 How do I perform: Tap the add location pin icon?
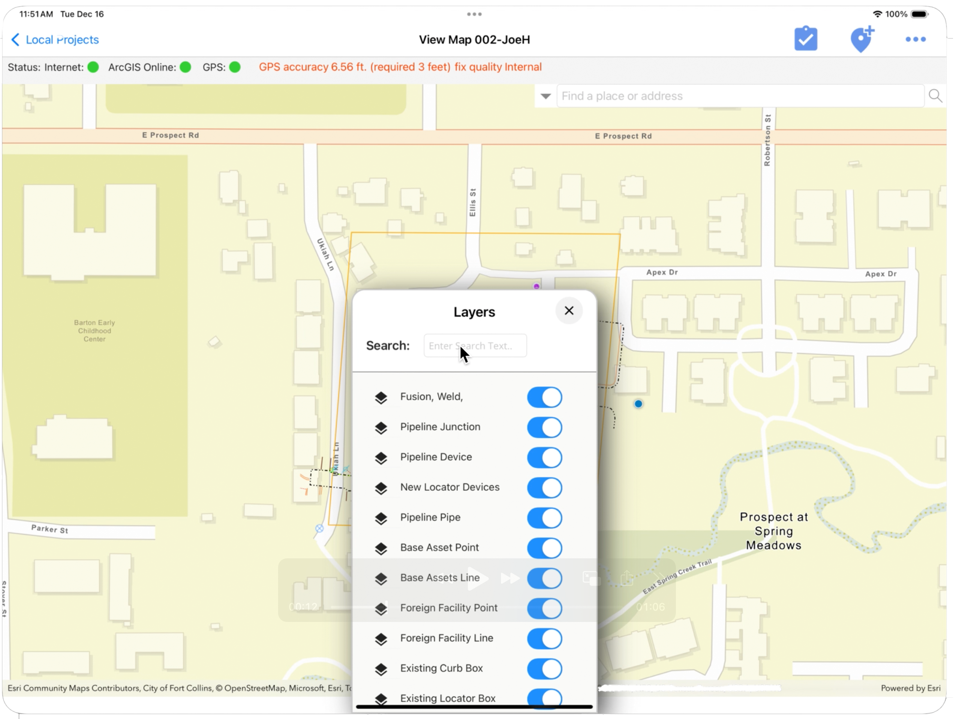(862, 39)
